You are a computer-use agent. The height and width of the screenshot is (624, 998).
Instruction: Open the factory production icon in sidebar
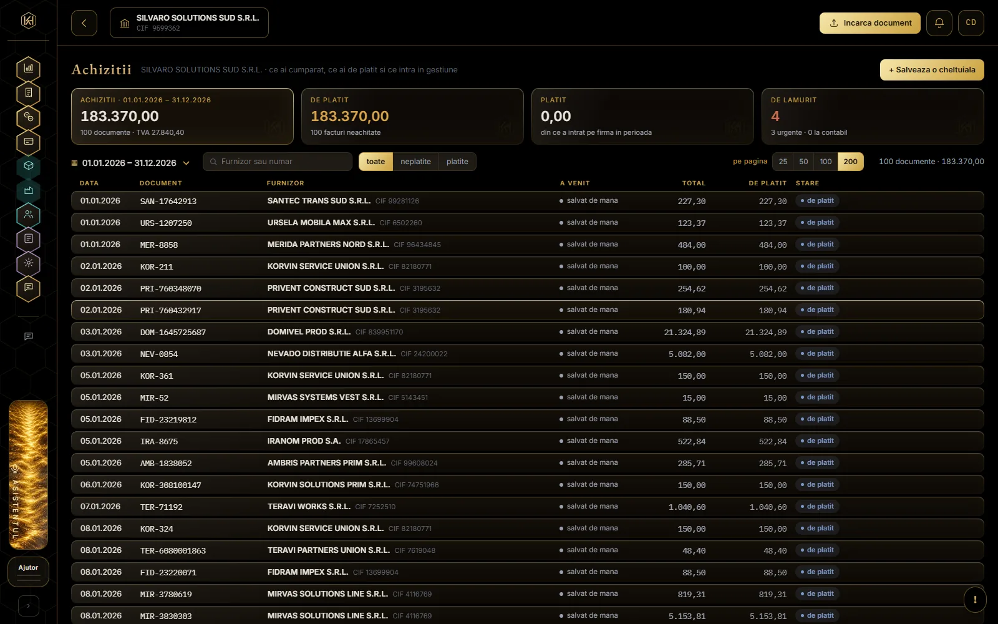point(29,190)
